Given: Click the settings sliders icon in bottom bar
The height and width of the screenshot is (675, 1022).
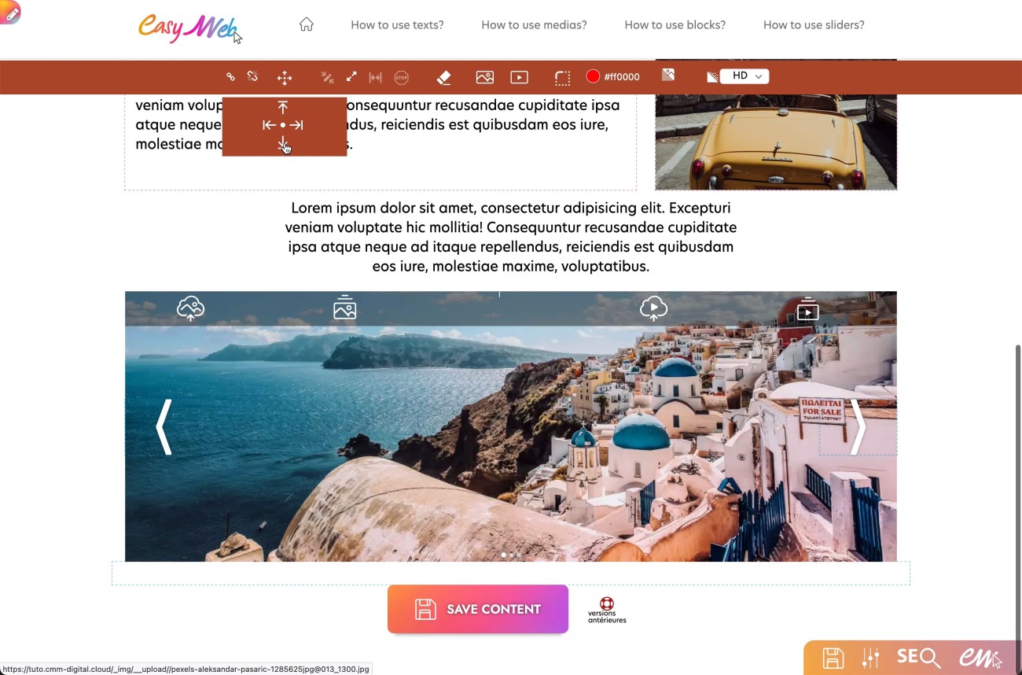Looking at the screenshot, I should (870, 658).
